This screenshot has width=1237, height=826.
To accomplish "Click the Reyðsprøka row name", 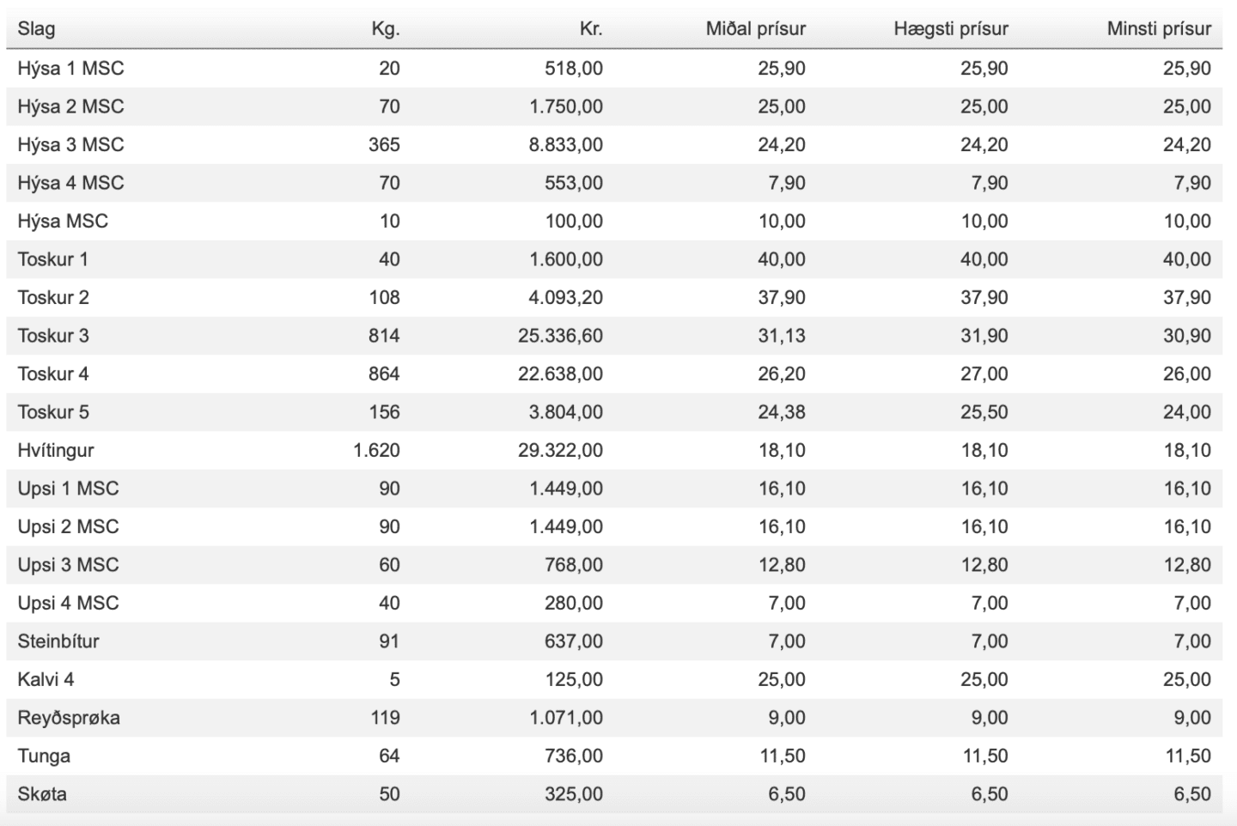I will [69, 718].
